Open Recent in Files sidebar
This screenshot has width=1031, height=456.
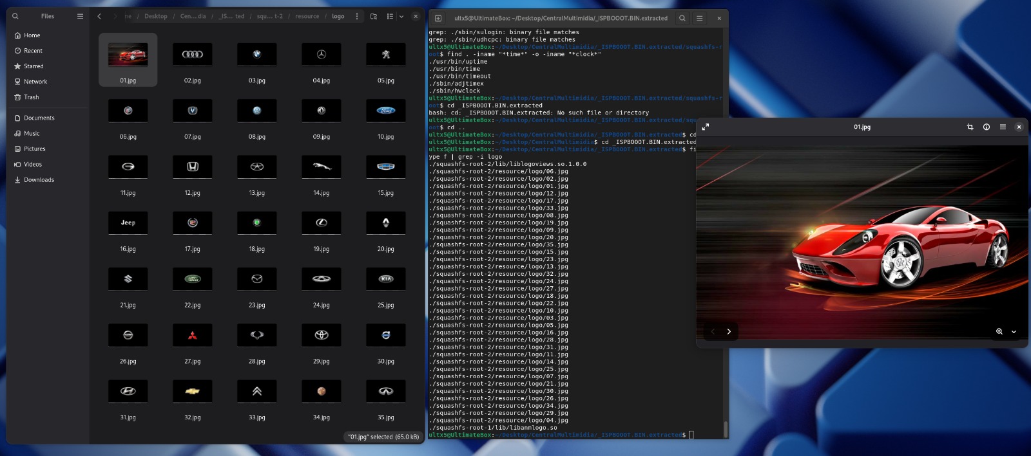pyautogui.click(x=48, y=51)
